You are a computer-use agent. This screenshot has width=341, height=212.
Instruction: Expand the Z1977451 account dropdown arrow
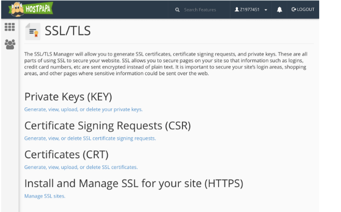click(266, 10)
